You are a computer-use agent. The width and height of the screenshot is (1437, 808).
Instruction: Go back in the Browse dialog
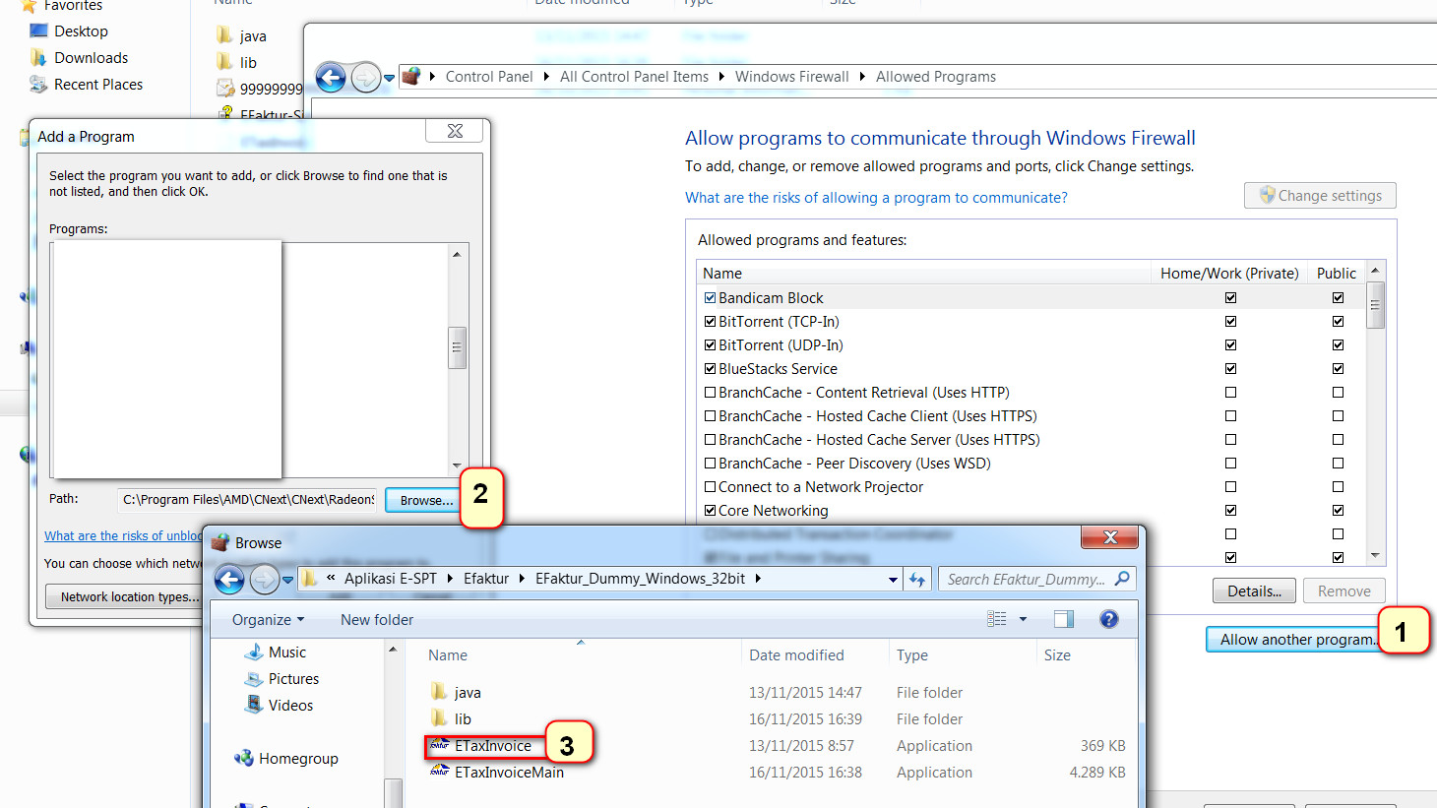click(229, 579)
